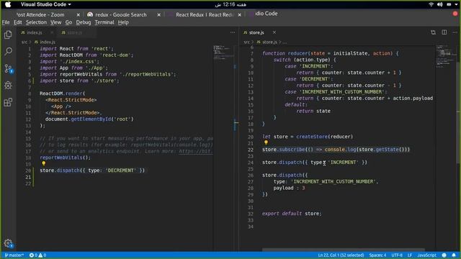
Task: Open the Wi-Fi status icon
Action: [431, 4]
